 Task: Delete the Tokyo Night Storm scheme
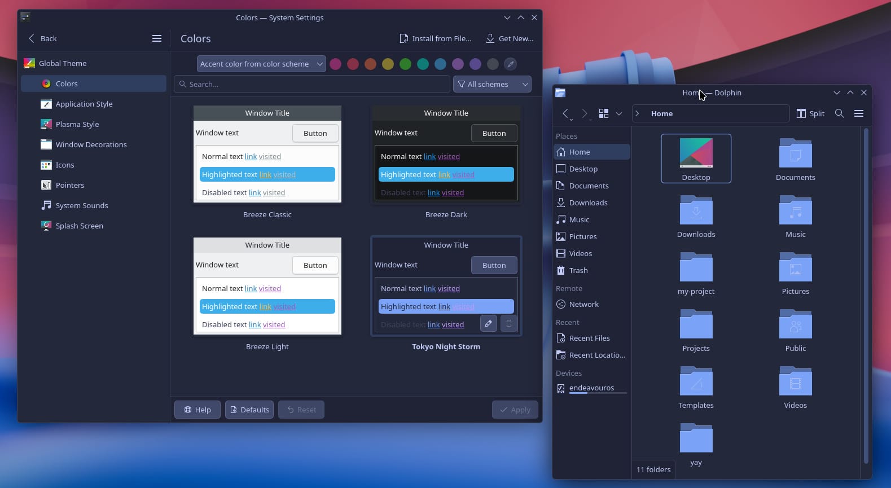pyautogui.click(x=509, y=323)
